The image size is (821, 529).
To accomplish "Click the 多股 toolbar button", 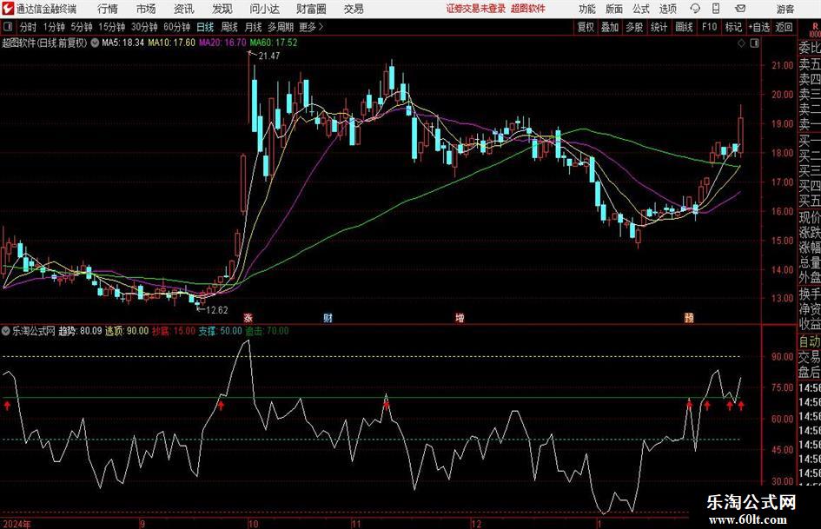I will click(634, 27).
